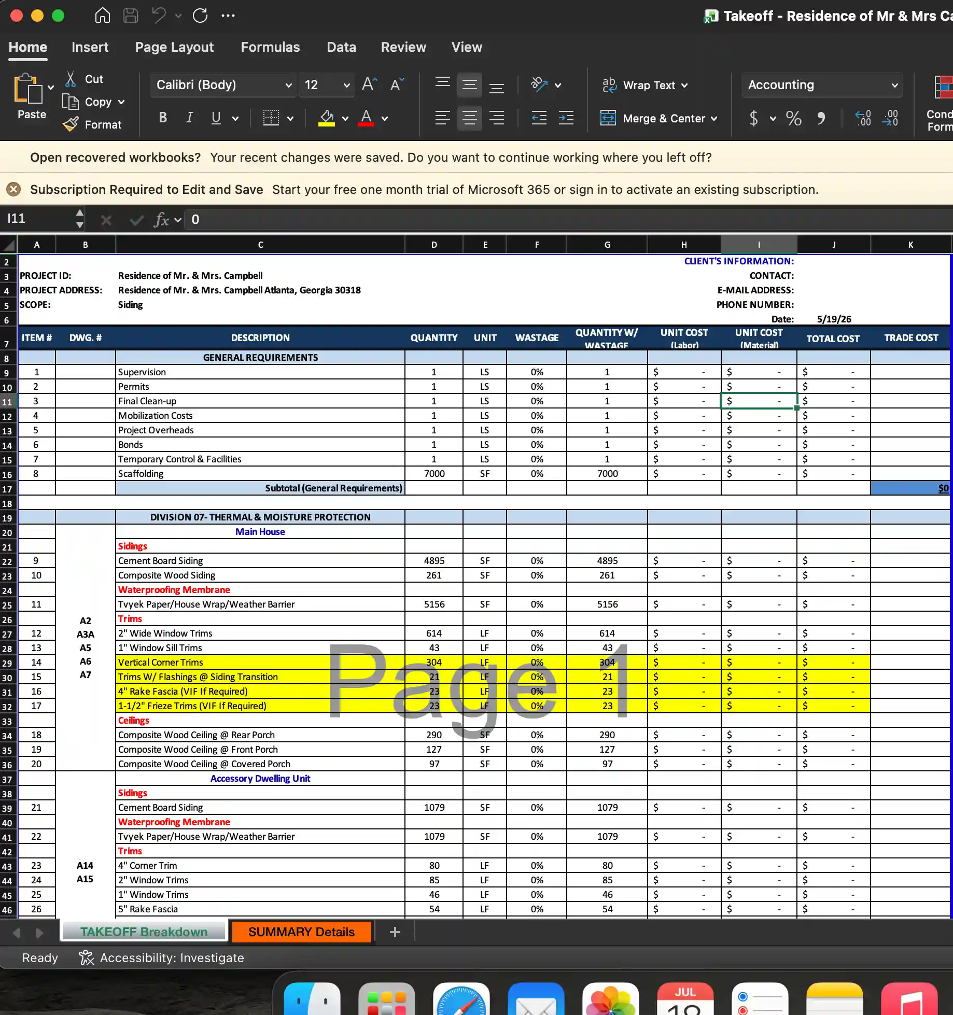Toggle italic formatting
Screen dimensions: 953x1015
(x=190, y=118)
